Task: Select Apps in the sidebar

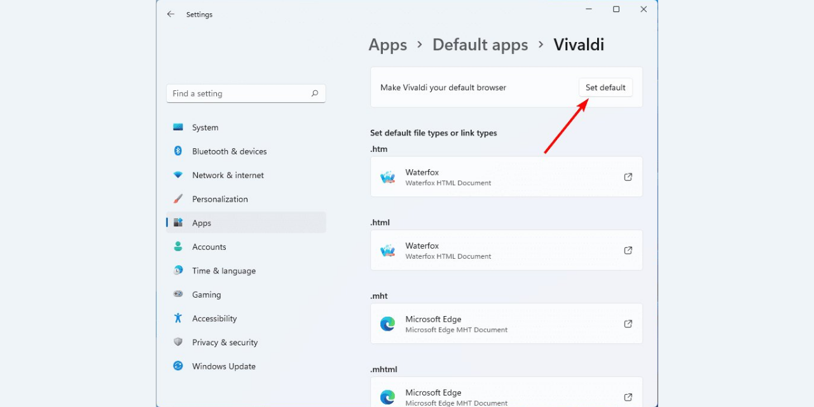Action: 246,223
